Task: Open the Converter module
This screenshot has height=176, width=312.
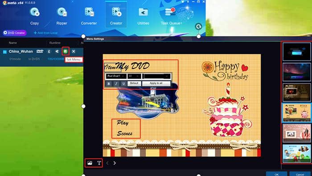Action: 89,16
